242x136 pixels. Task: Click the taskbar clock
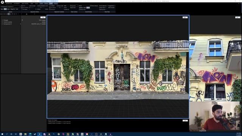tap(238, 134)
